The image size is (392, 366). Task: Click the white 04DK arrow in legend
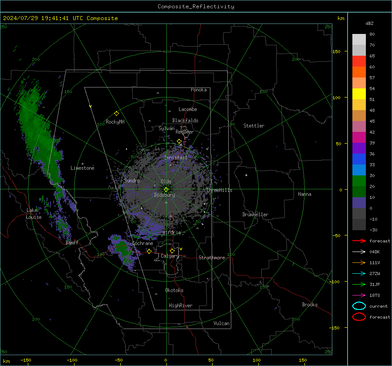click(x=359, y=252)
